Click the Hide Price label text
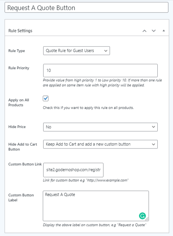The width and height of the screenshot is (173, 236). [17, 127]
